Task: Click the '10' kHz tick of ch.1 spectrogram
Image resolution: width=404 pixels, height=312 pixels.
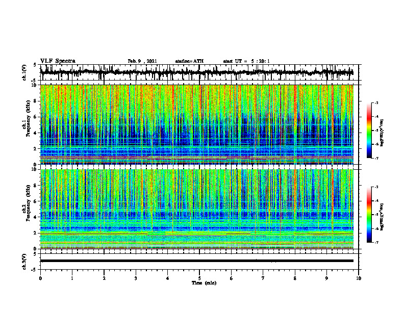Action: pyautogui.click(x=35, y=85)
